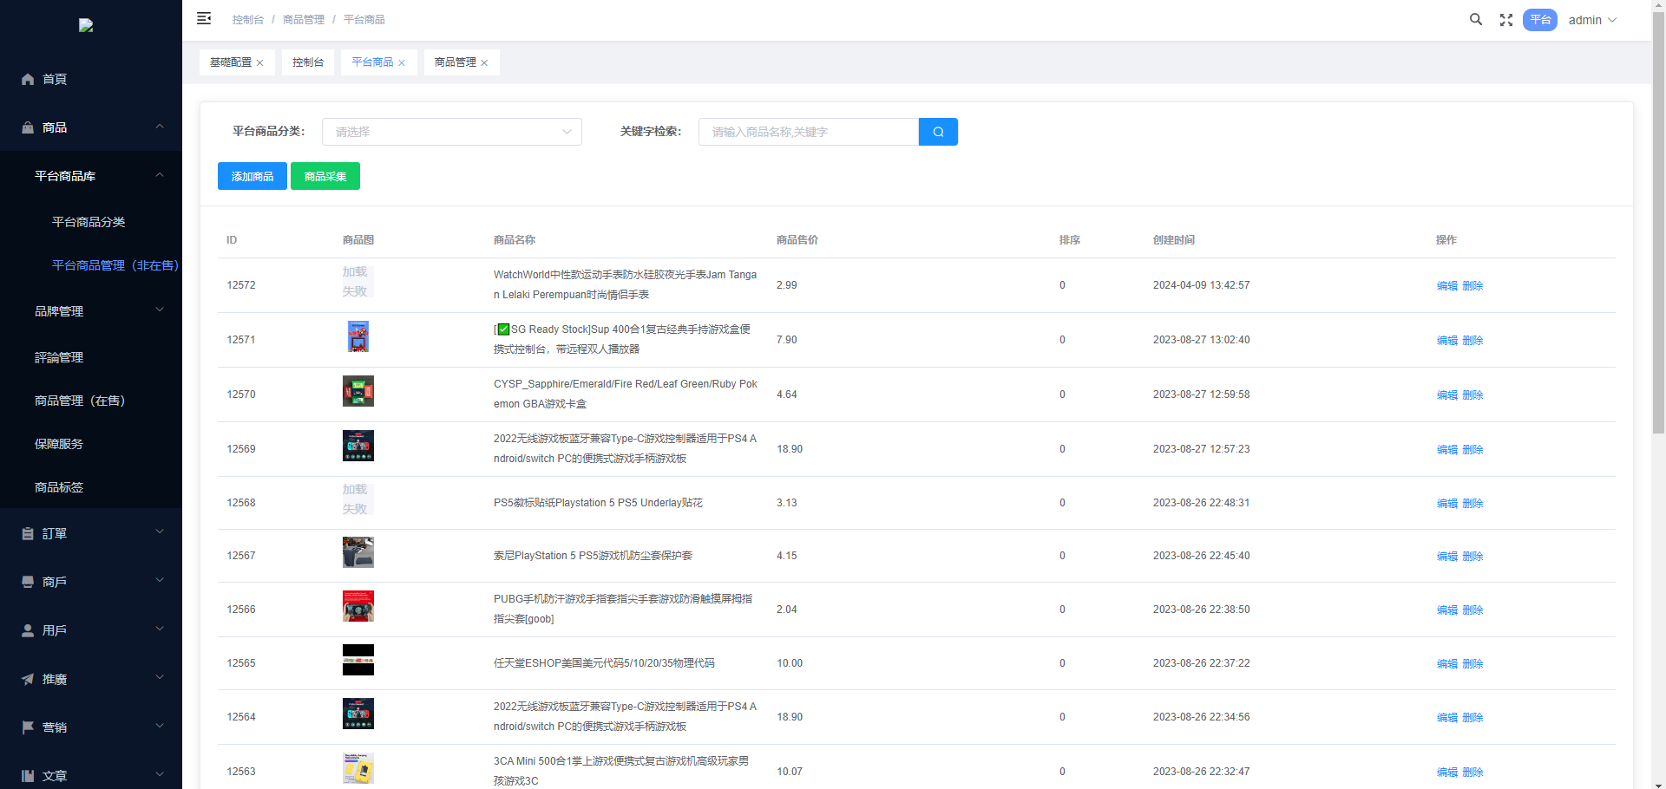This screenshot has height=789, width=1666.
Task: Toggle fullscreen mode icon
Action: click(x=1505, y=20)
